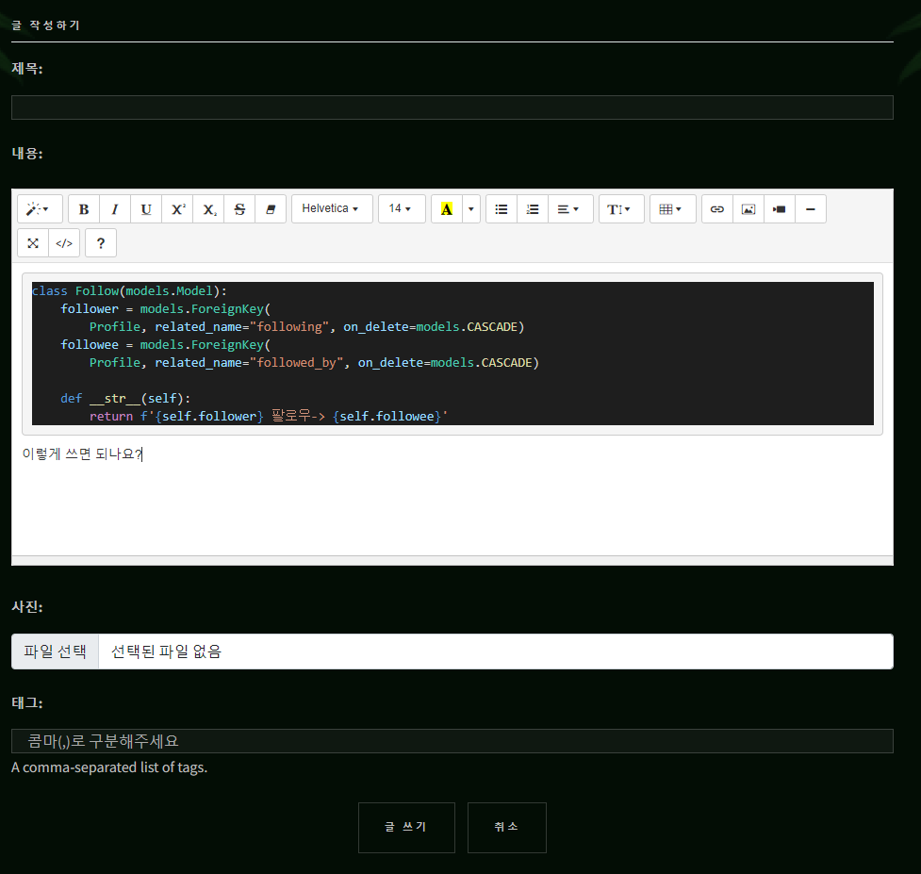The width and height of the screenshot is (921, 874).
Task: Click the eraser remove-format icon
Action: [271, 209]
